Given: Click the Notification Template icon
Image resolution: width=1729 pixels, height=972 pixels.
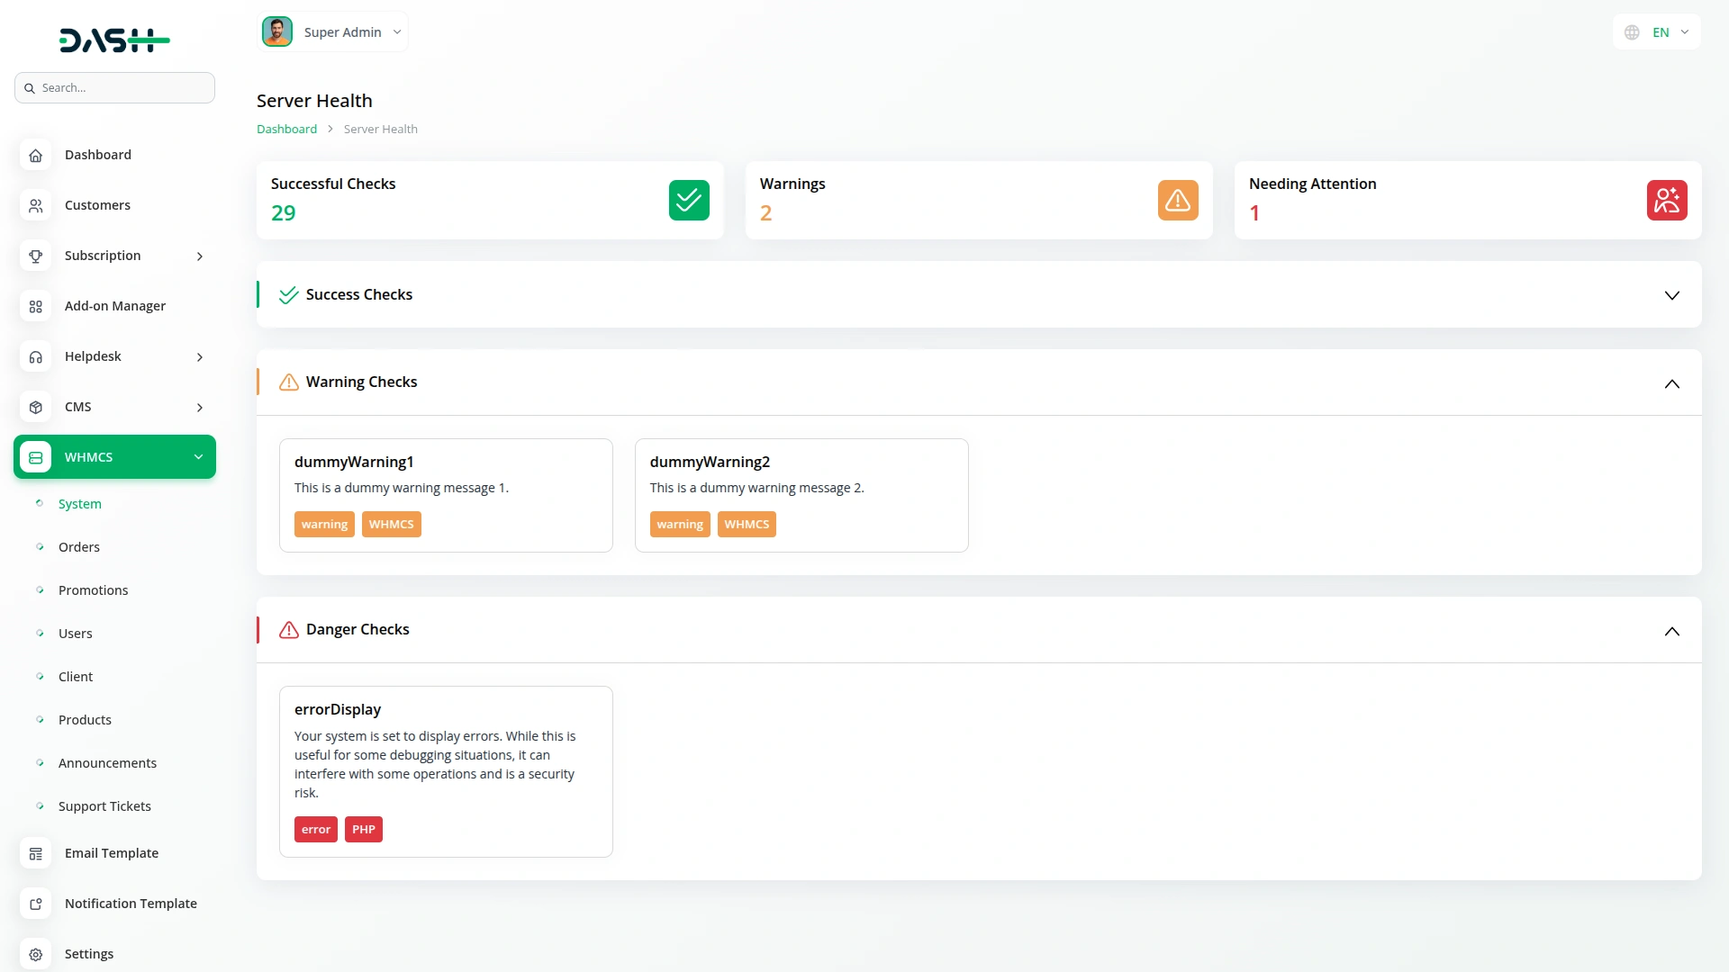Looking at the screenshot, I should [35, 904].
